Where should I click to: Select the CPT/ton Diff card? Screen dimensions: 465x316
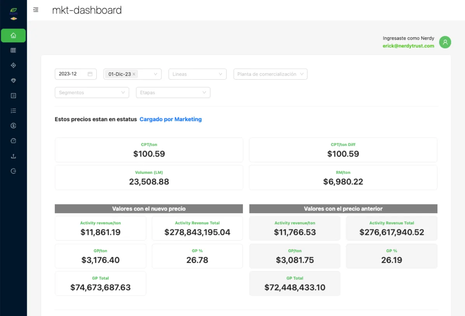(x=343, y=150)
